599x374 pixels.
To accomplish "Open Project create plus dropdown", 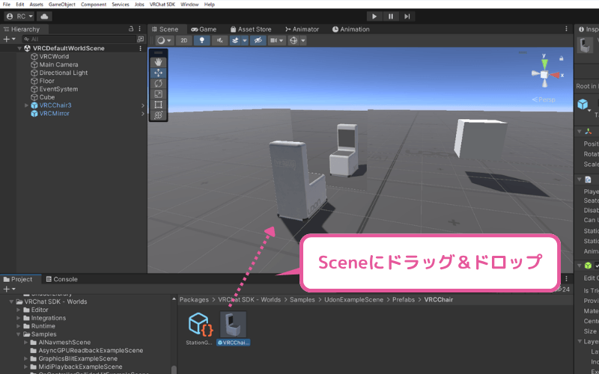I will (9, 289).
